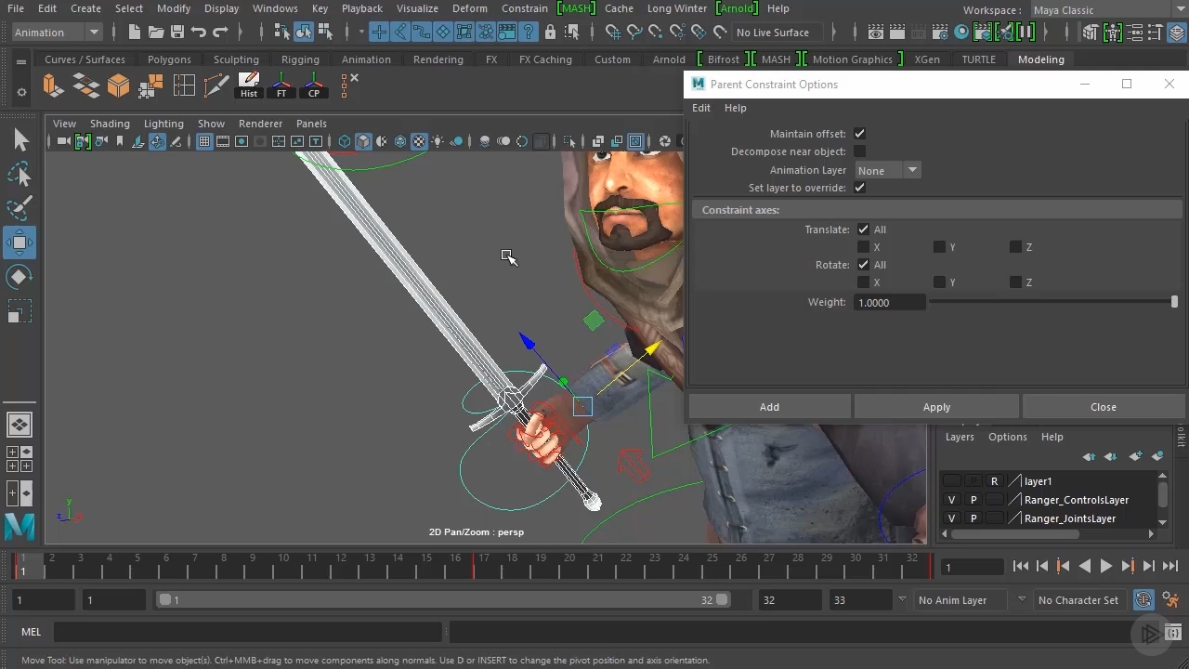Open the No Character Set dropdown
1189x669 pixels.
click(x=1079, y=600)
